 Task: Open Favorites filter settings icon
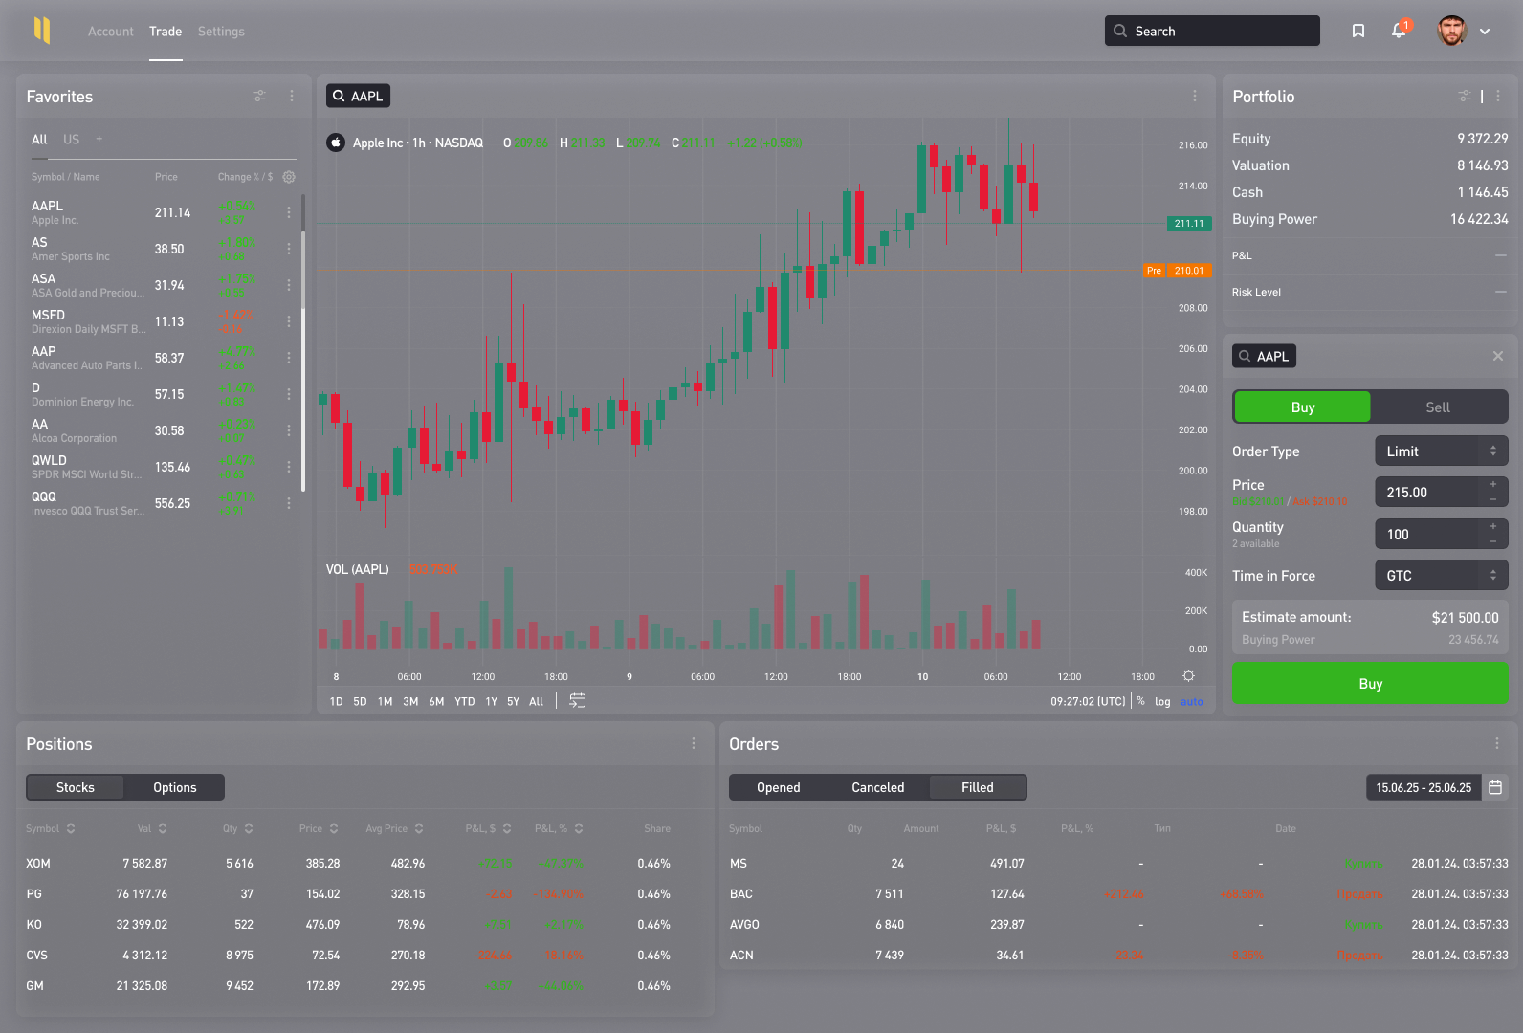pyautogui.click(x=259, y=97)
